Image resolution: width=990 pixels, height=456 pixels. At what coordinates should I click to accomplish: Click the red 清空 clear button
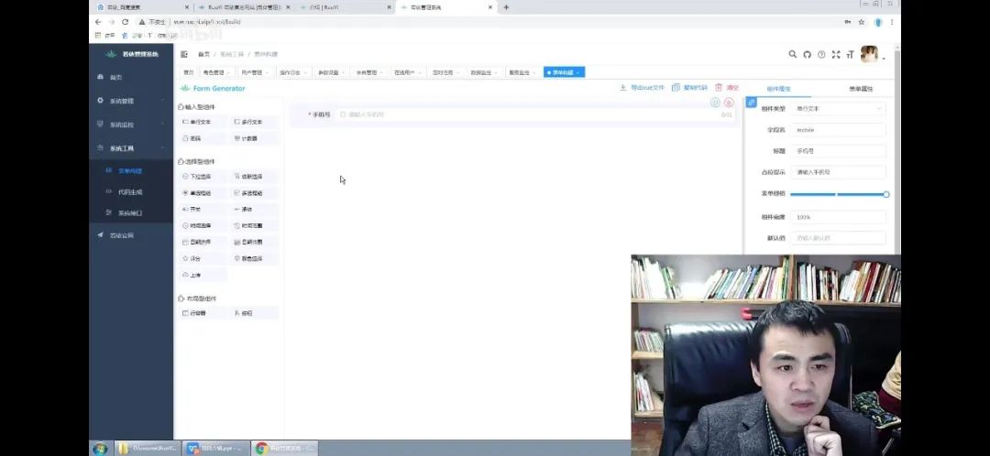[x=727, y=88]
